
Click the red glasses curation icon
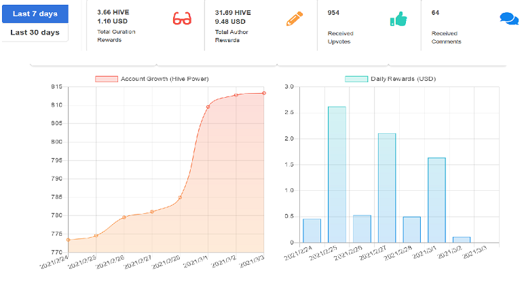click(x=182, y=18)
